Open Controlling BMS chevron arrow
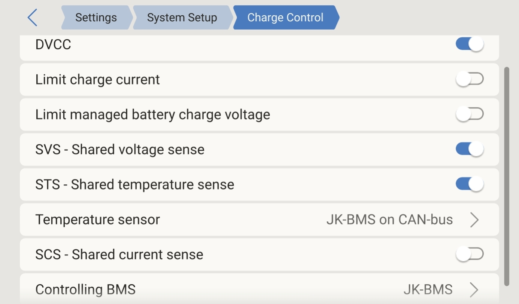 (x=474, y=290)
